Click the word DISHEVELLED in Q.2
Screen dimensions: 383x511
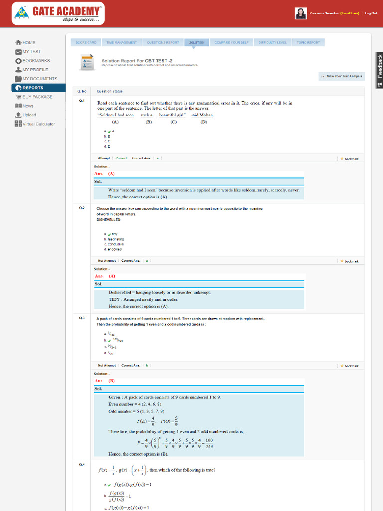[x=108, y=220]
